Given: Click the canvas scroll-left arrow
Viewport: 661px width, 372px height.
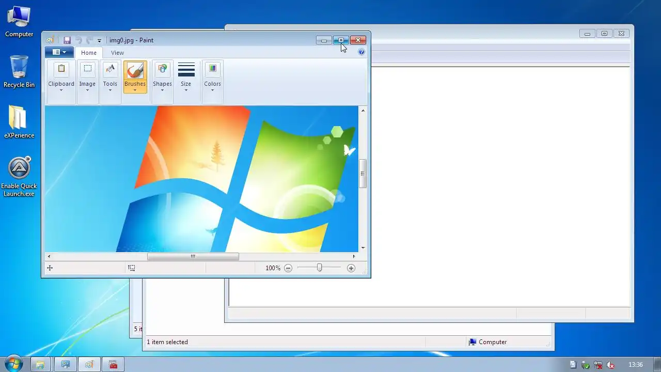Looking at the screenshot, I should point(49,256).
